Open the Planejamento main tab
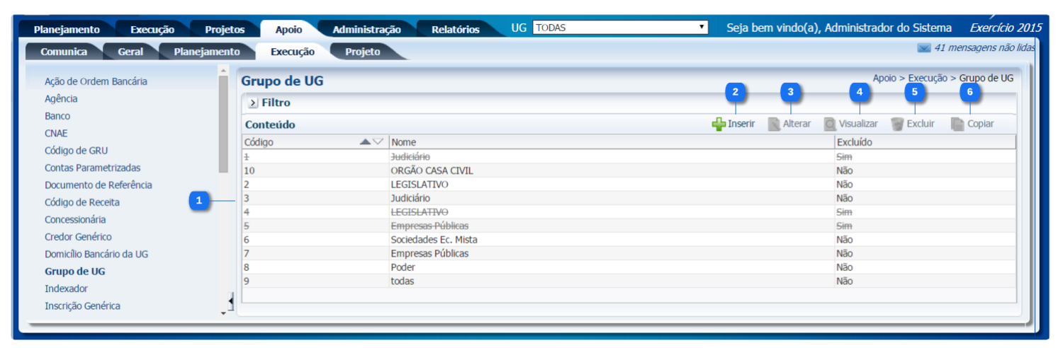The height and width of the screenshot is (348, 1063). click(x=67, y=30)
